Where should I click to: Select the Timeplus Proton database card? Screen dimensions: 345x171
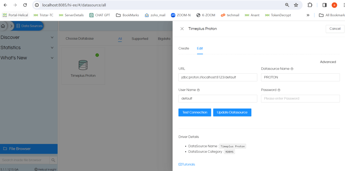pos(83,66)
